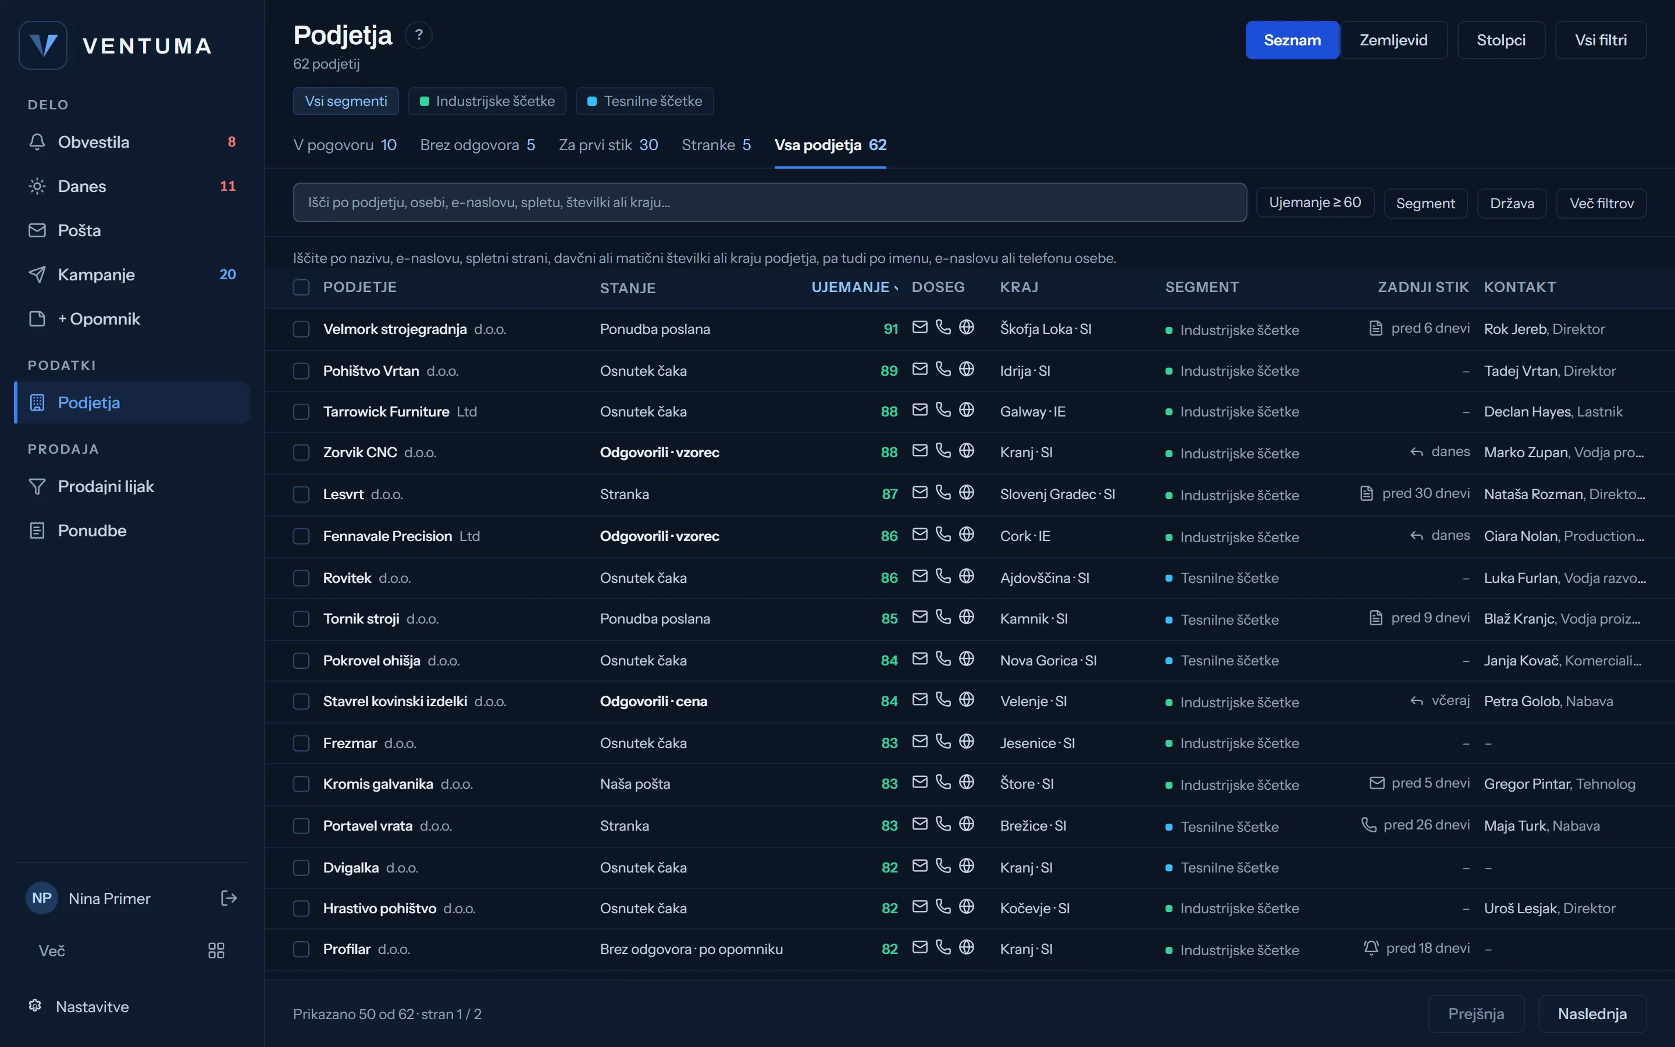1675x1047 pixels.
Task: Click the globe icon in Dvigalka row
Action: click(x=966, y=866)
